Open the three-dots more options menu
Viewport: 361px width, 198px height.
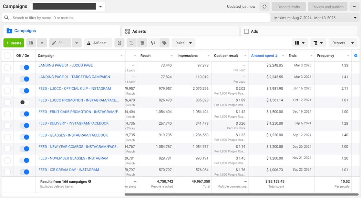tap(355, 7)
